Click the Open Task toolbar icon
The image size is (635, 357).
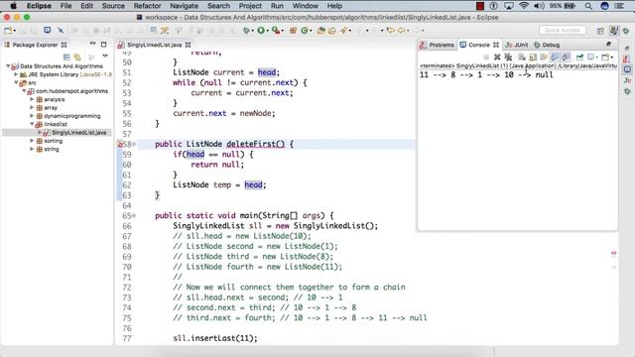[x=332, y=31]
